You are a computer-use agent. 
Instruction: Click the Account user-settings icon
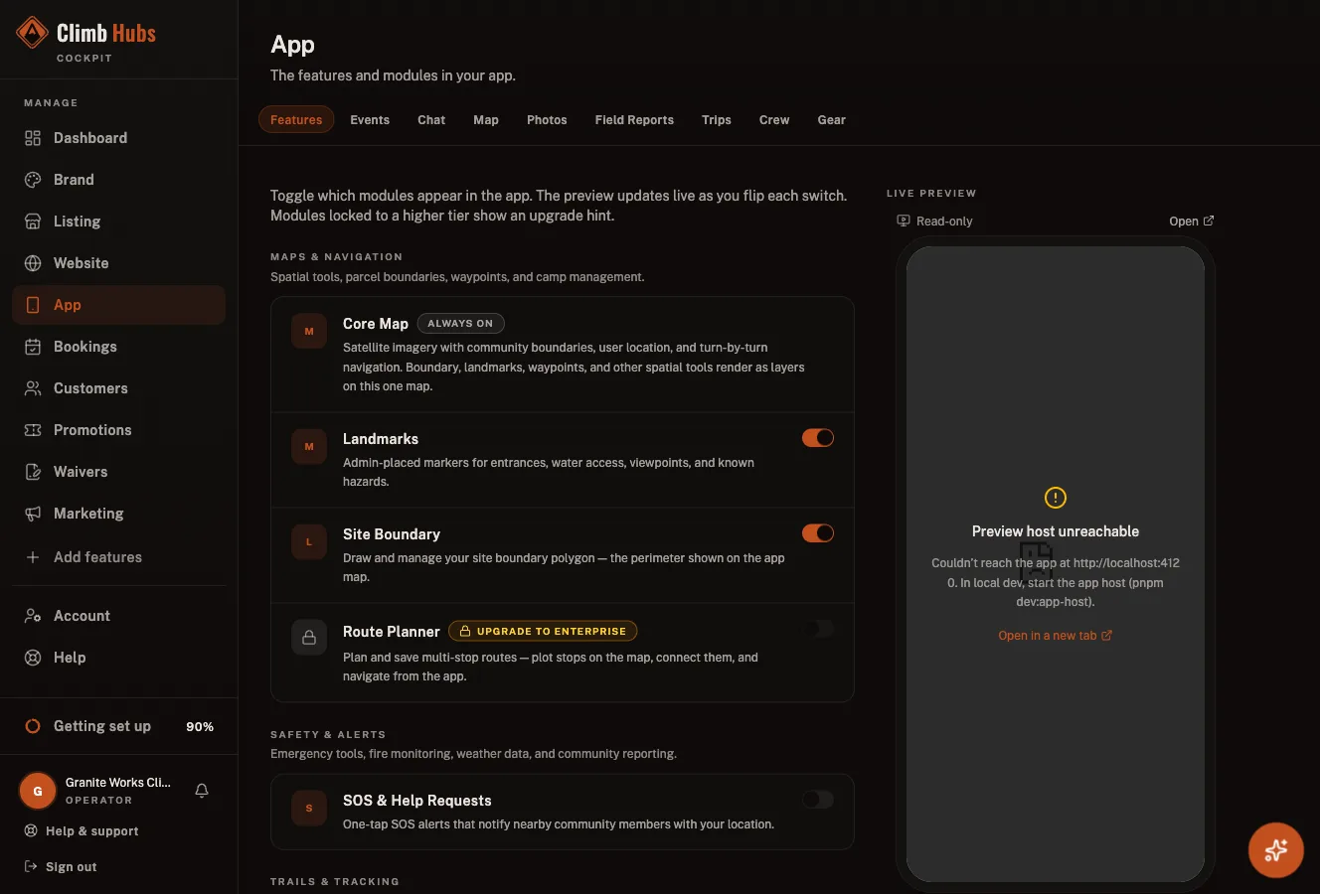33,616
